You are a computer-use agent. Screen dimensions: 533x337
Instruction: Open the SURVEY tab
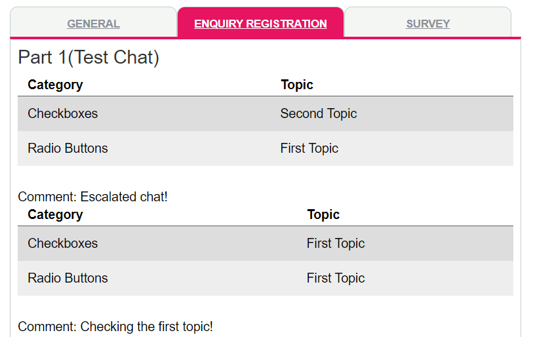click(x=427, y=24)
